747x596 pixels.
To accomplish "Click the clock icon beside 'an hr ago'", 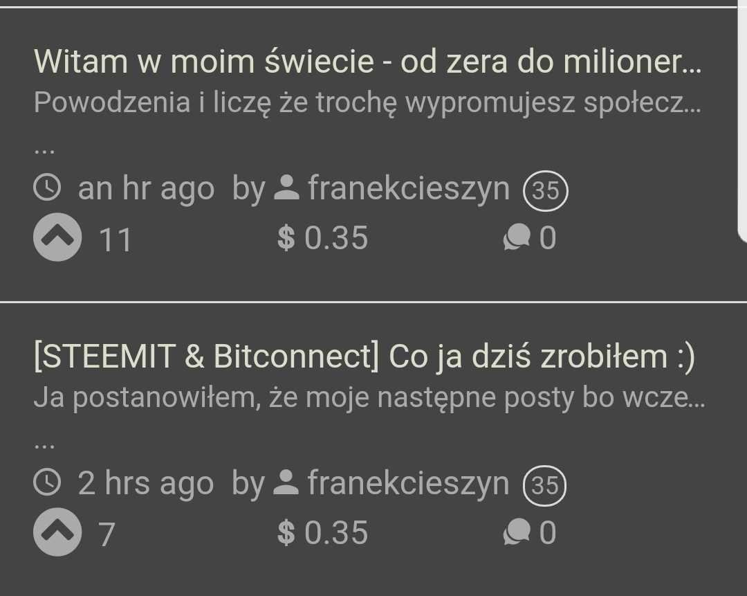I will pyautogui.click(x=47, y=188).
